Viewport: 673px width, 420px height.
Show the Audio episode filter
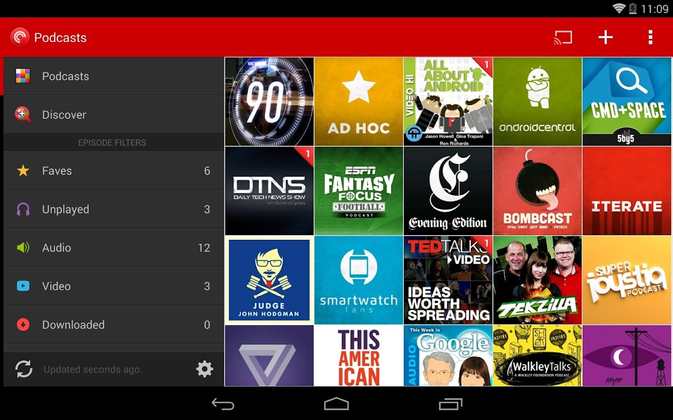pyautogui.click(x=114, y=248)
